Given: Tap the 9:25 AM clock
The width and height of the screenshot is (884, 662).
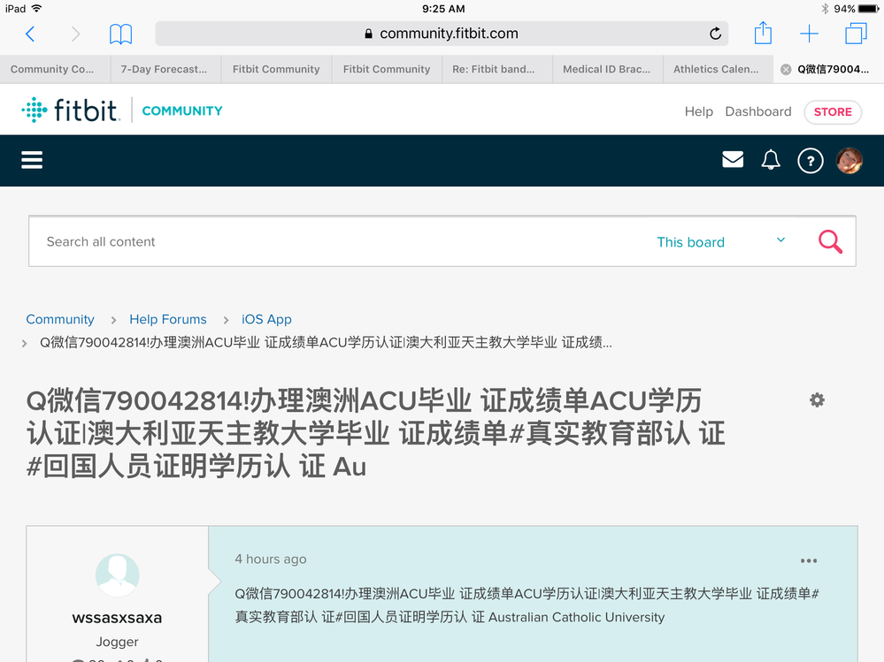Looking at the screenshot, I should click(x=443, y=9).
